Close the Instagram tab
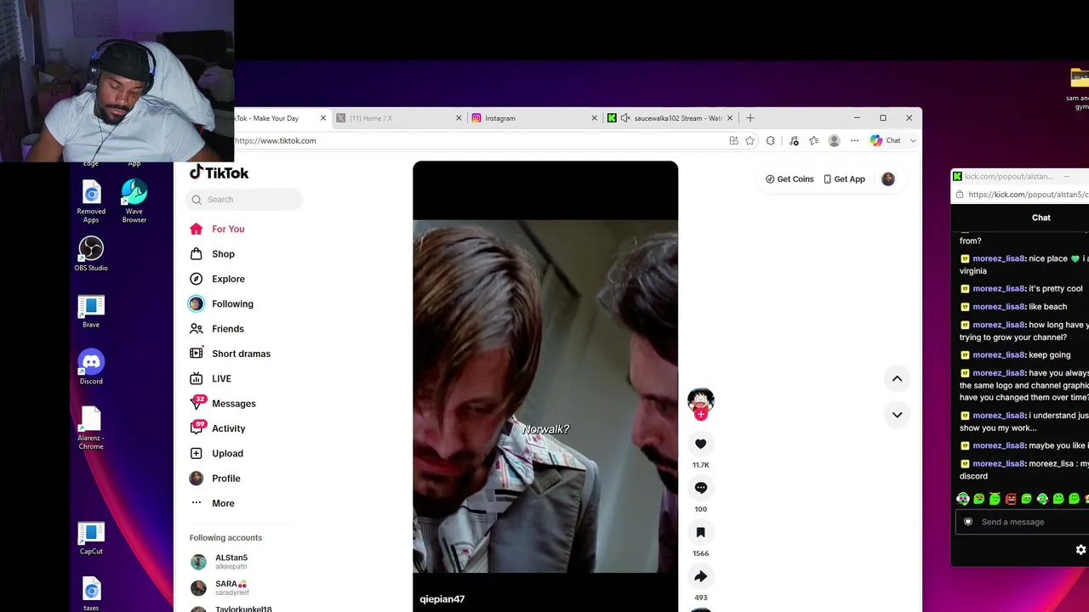 click(594, 118)
